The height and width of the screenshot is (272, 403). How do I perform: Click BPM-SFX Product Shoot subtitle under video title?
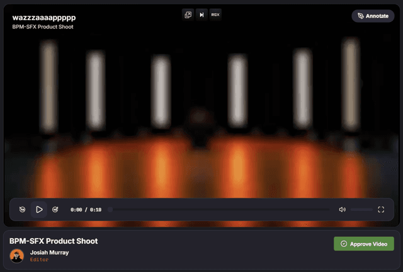point(43,26)
